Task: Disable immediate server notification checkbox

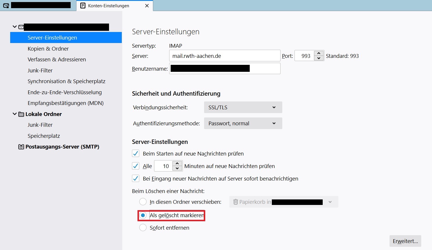Action: [135, 178]
